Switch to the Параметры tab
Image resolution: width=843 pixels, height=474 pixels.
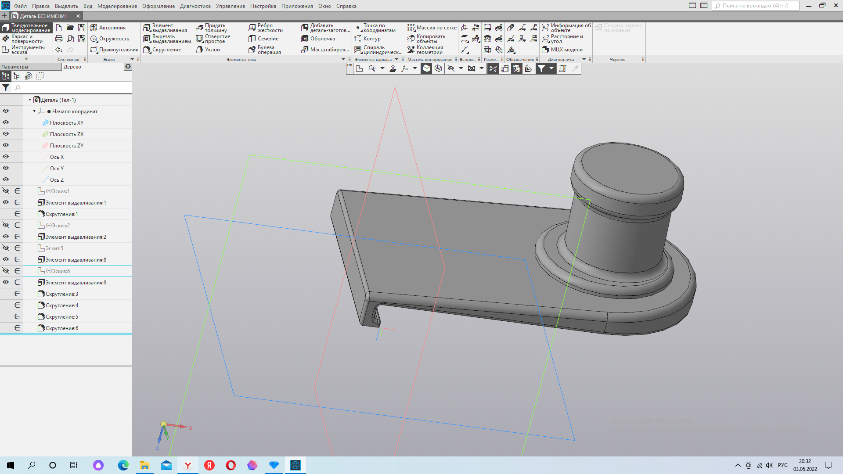coord(15,67)
